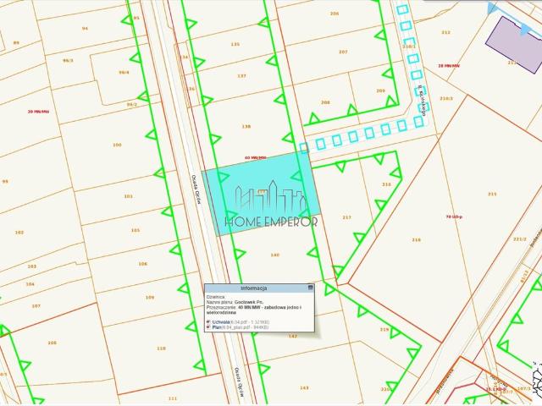Click parcel label 94
The height and width of the screenshot is (406, 542).
(85, 29)
